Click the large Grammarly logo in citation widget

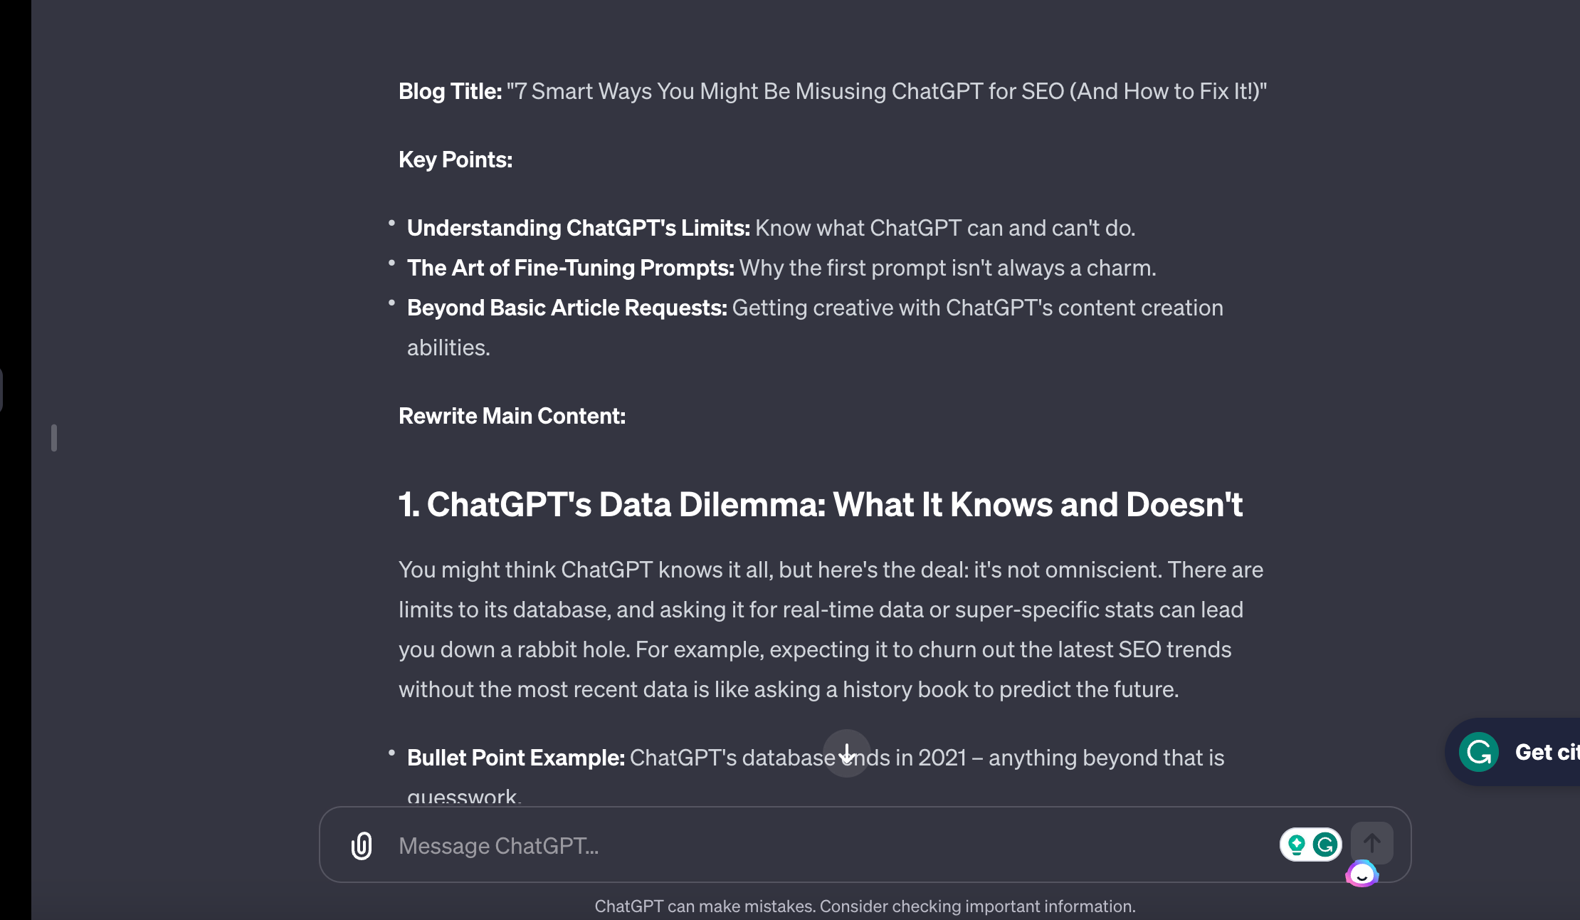tap(1479, 752)
